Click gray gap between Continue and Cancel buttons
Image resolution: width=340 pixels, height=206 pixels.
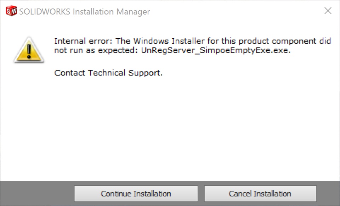(x=201, y=194)
